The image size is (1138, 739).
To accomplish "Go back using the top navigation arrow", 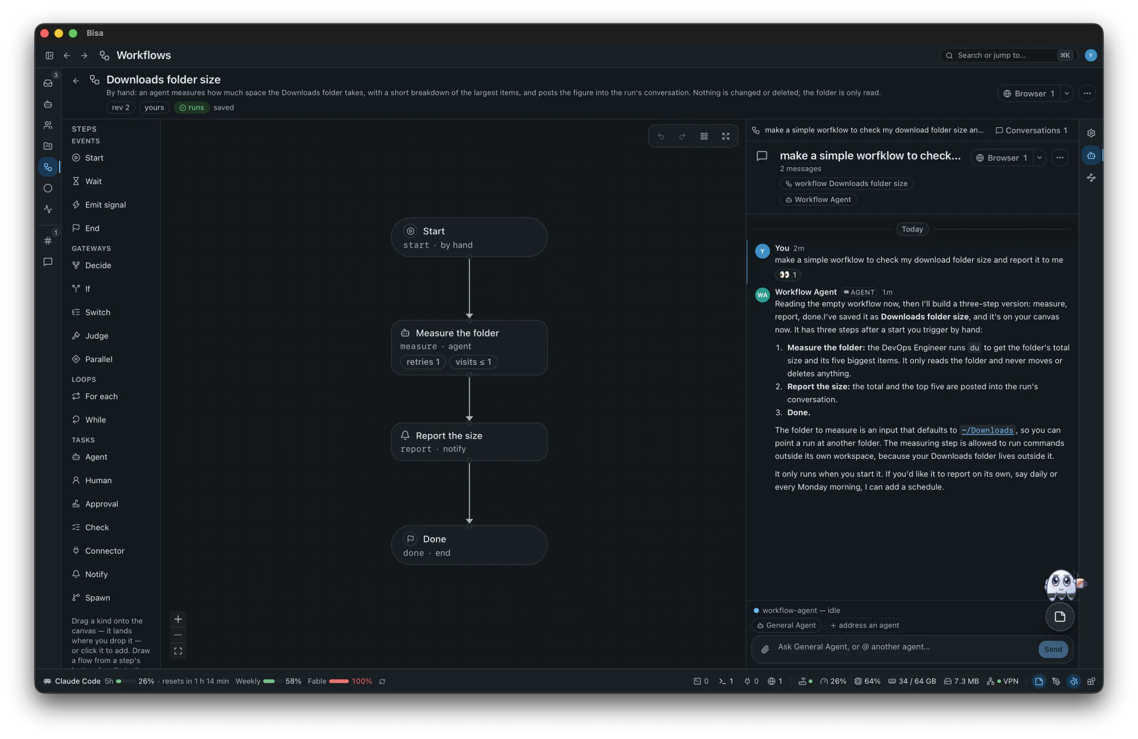I will coord(67,55).
